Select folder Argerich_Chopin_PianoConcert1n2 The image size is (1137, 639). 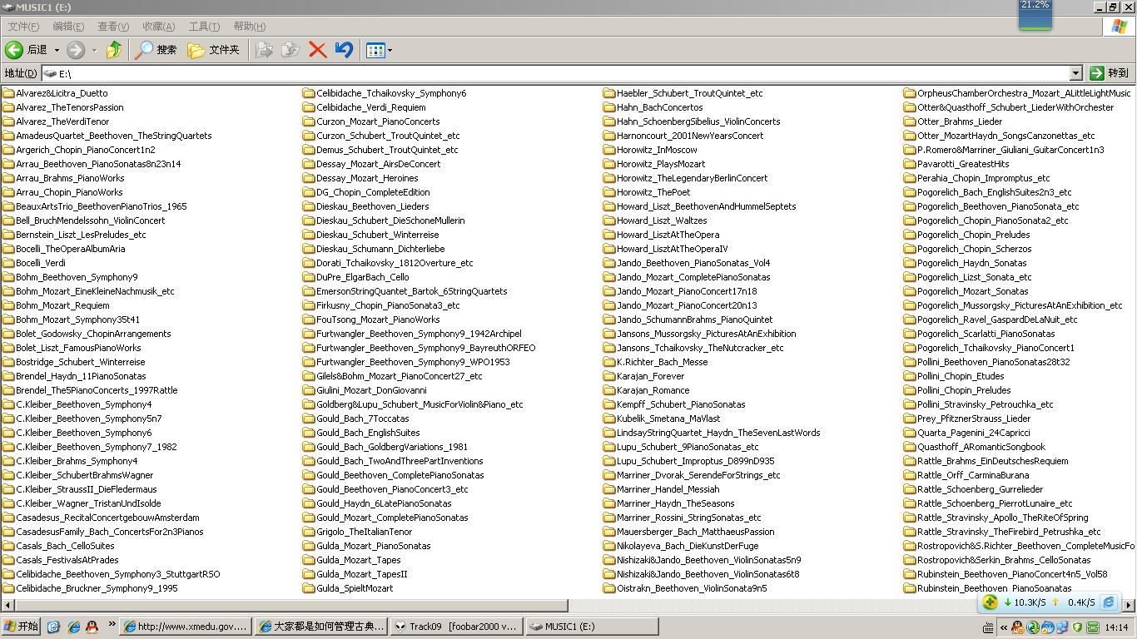pyautogui.click(x=85, y=150)
